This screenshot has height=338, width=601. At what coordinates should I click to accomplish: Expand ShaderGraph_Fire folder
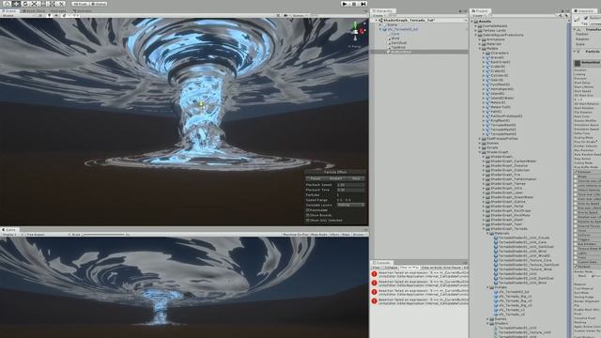(484, 175)
